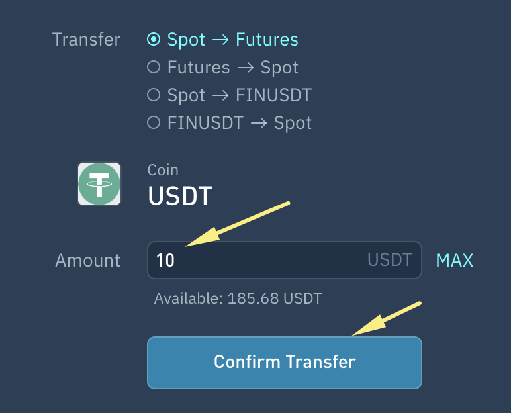Click the Tether USDT coin icon

click(99, 184)
